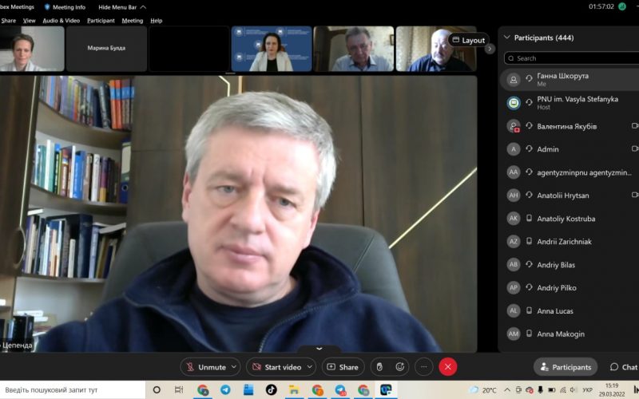Open the reactions smiley icon
639x399 pixels.
click(x=400, y=367)
